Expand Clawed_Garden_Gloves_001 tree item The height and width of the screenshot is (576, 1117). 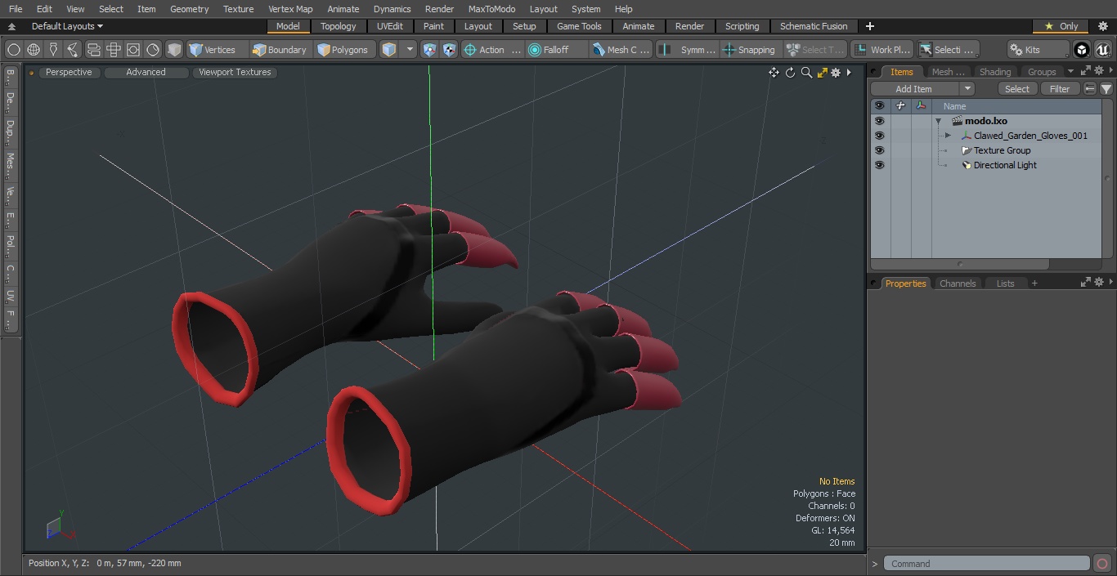point(948,136)
